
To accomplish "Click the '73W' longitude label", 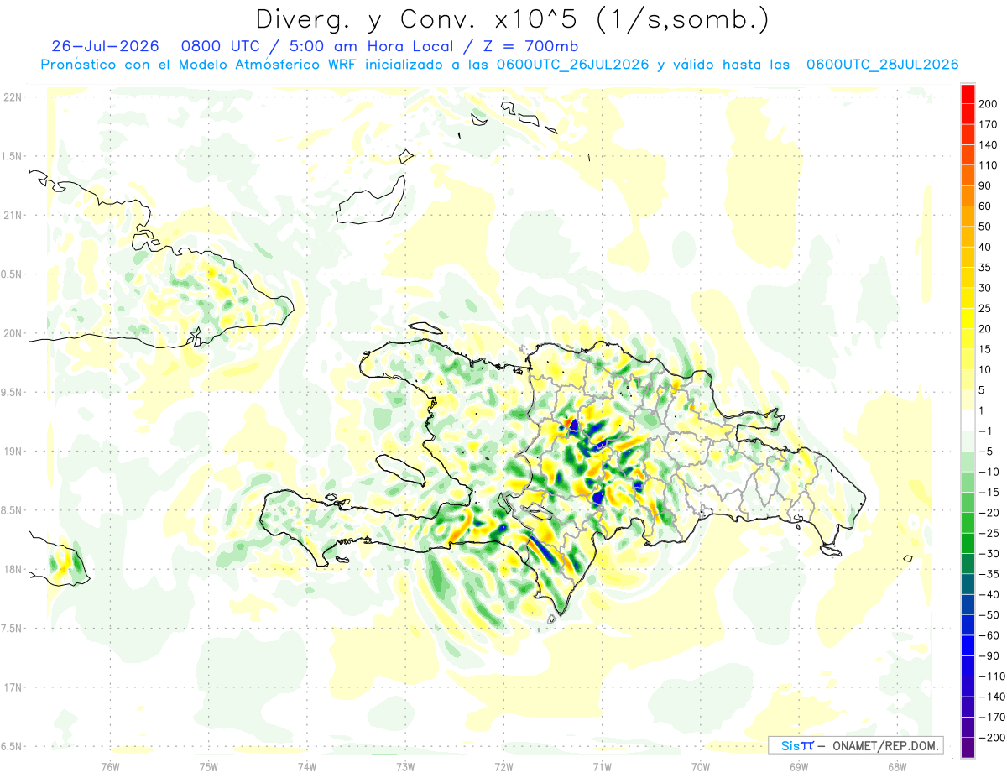I will [x=405, y=766].
